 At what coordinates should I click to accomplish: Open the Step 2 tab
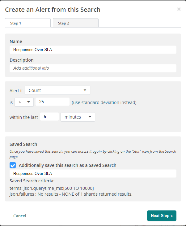(x=76, y=23)
